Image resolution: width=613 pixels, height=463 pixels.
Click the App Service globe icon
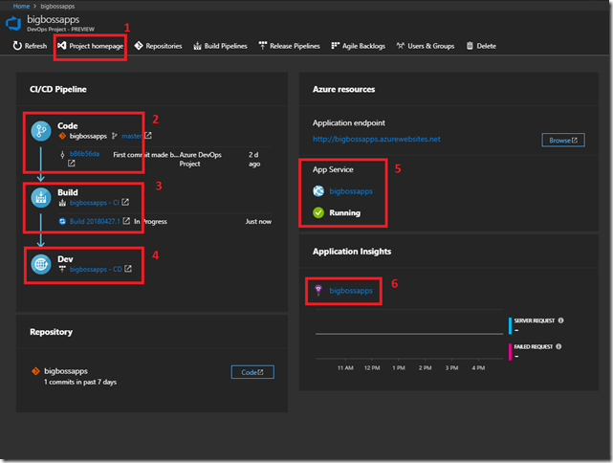(x=318, y=190)
